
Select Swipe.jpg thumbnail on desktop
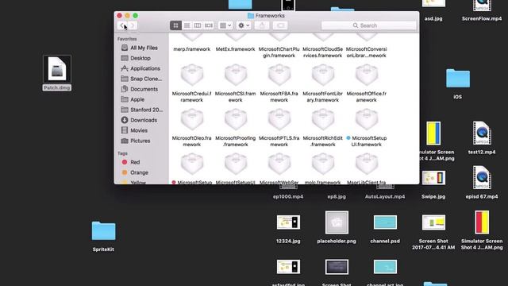[x=433, y=178]
